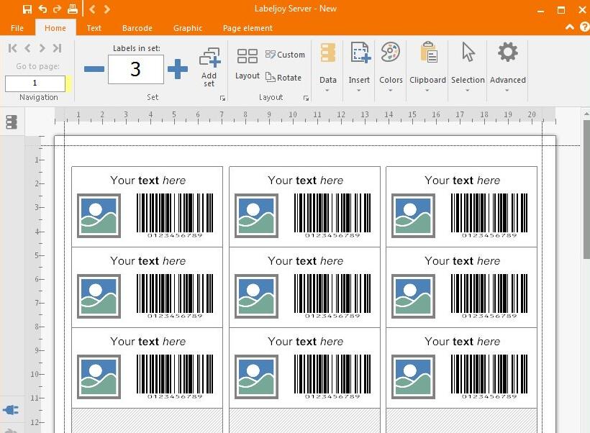Open the File menu
590x433 pixels.
(17, 28)
